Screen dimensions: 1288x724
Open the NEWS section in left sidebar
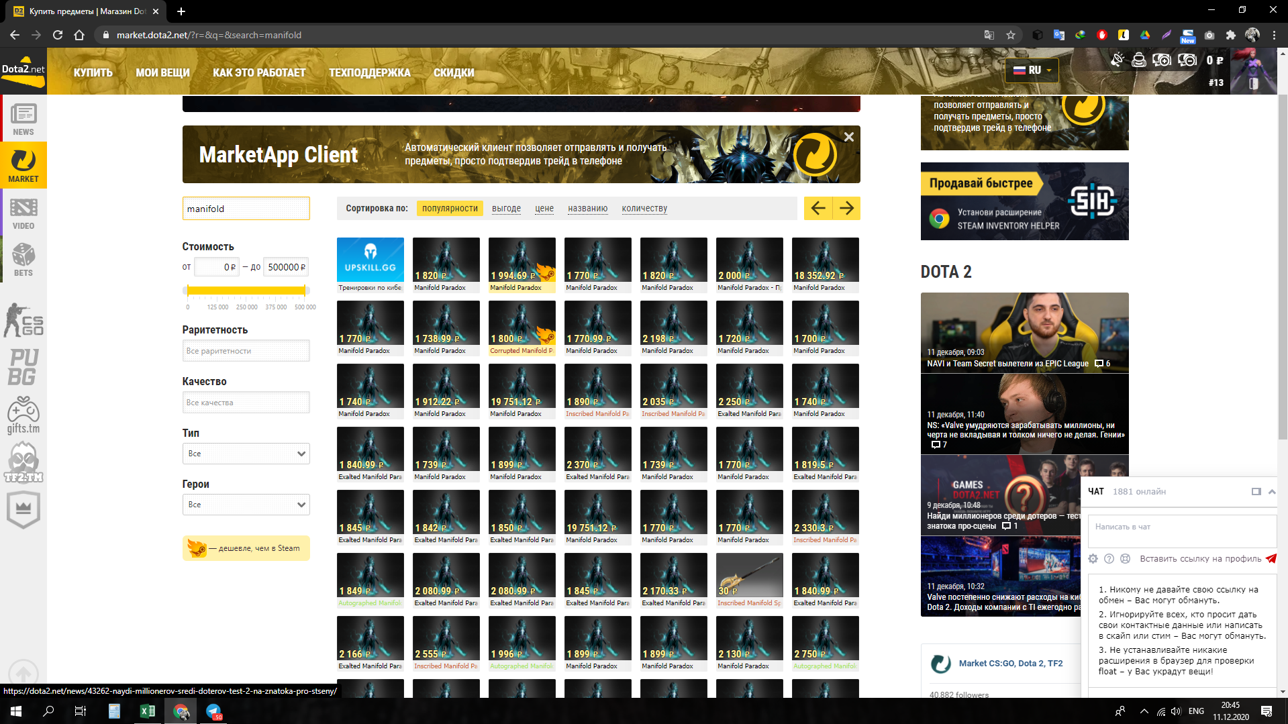pyautogui.click(x=23, y=118)
